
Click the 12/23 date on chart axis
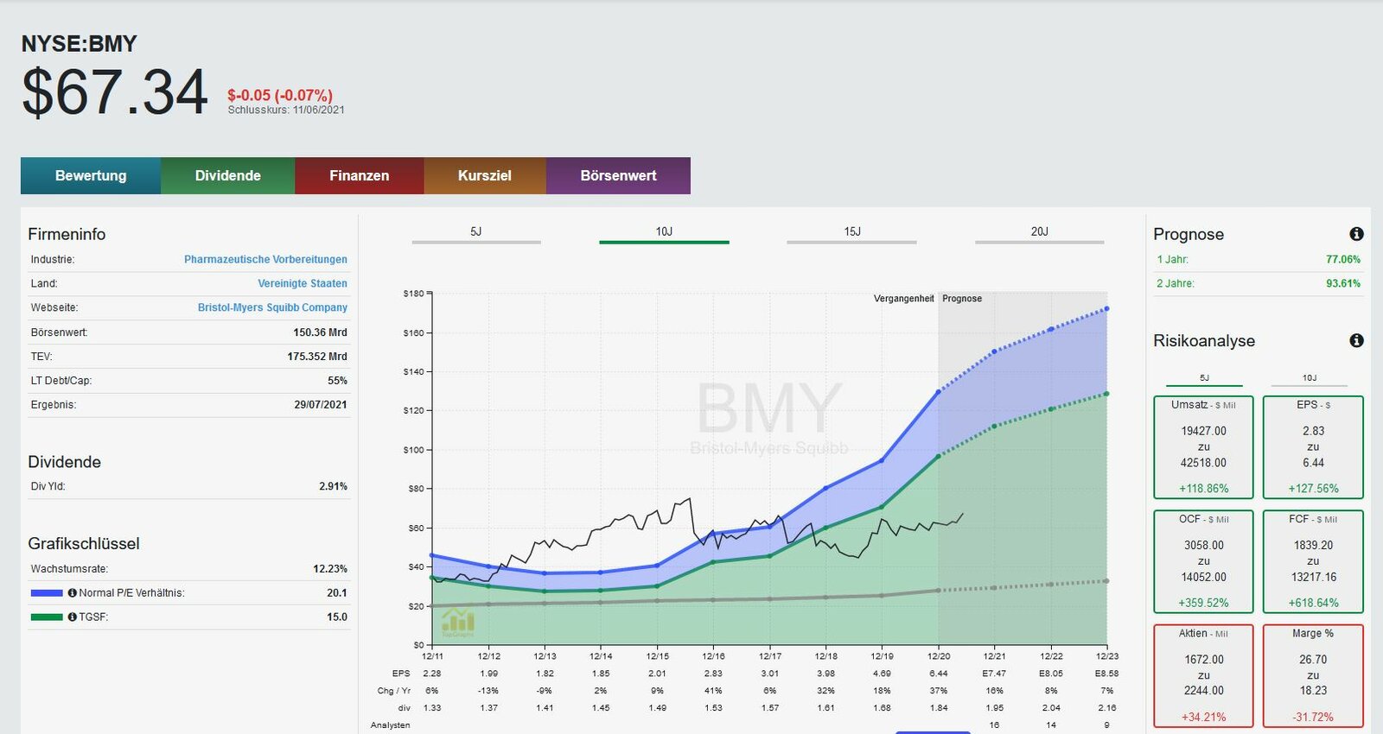pos(1106,656)
